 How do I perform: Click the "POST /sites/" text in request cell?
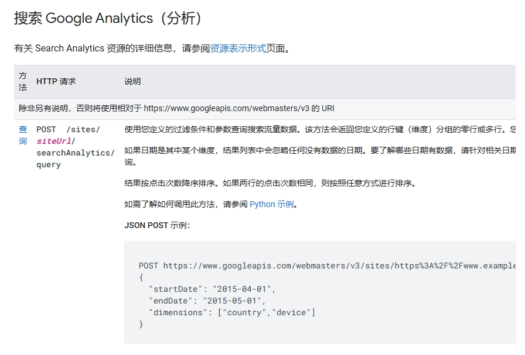(68, 129)
